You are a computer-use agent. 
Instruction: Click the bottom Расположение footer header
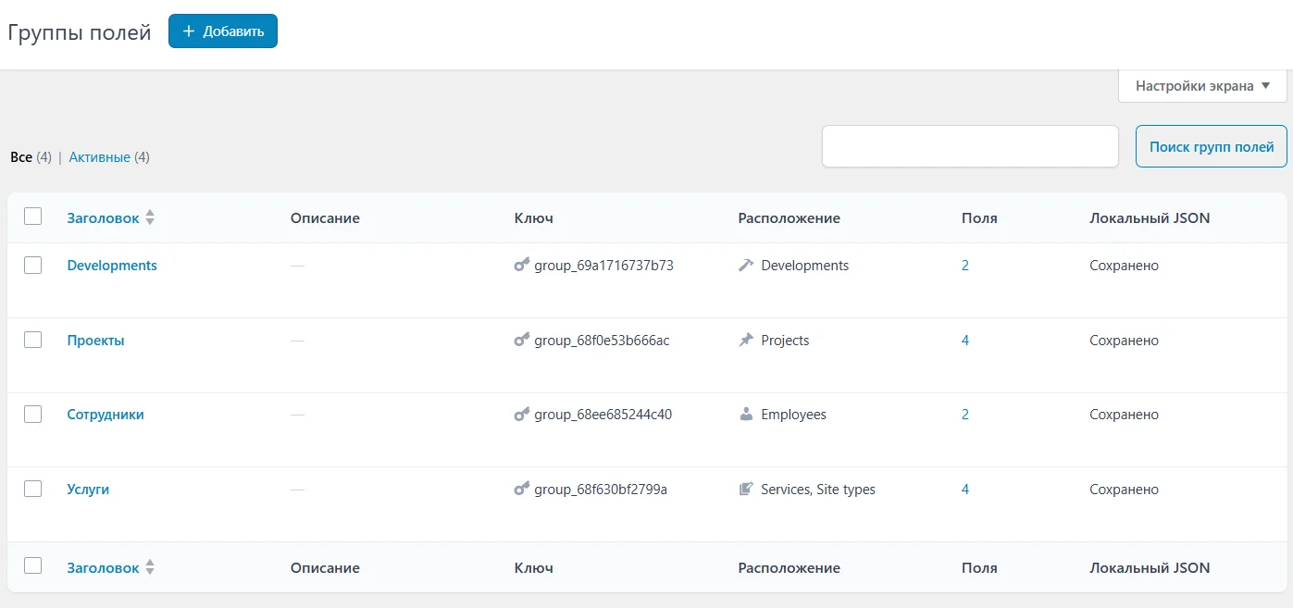tap(789, 568)
